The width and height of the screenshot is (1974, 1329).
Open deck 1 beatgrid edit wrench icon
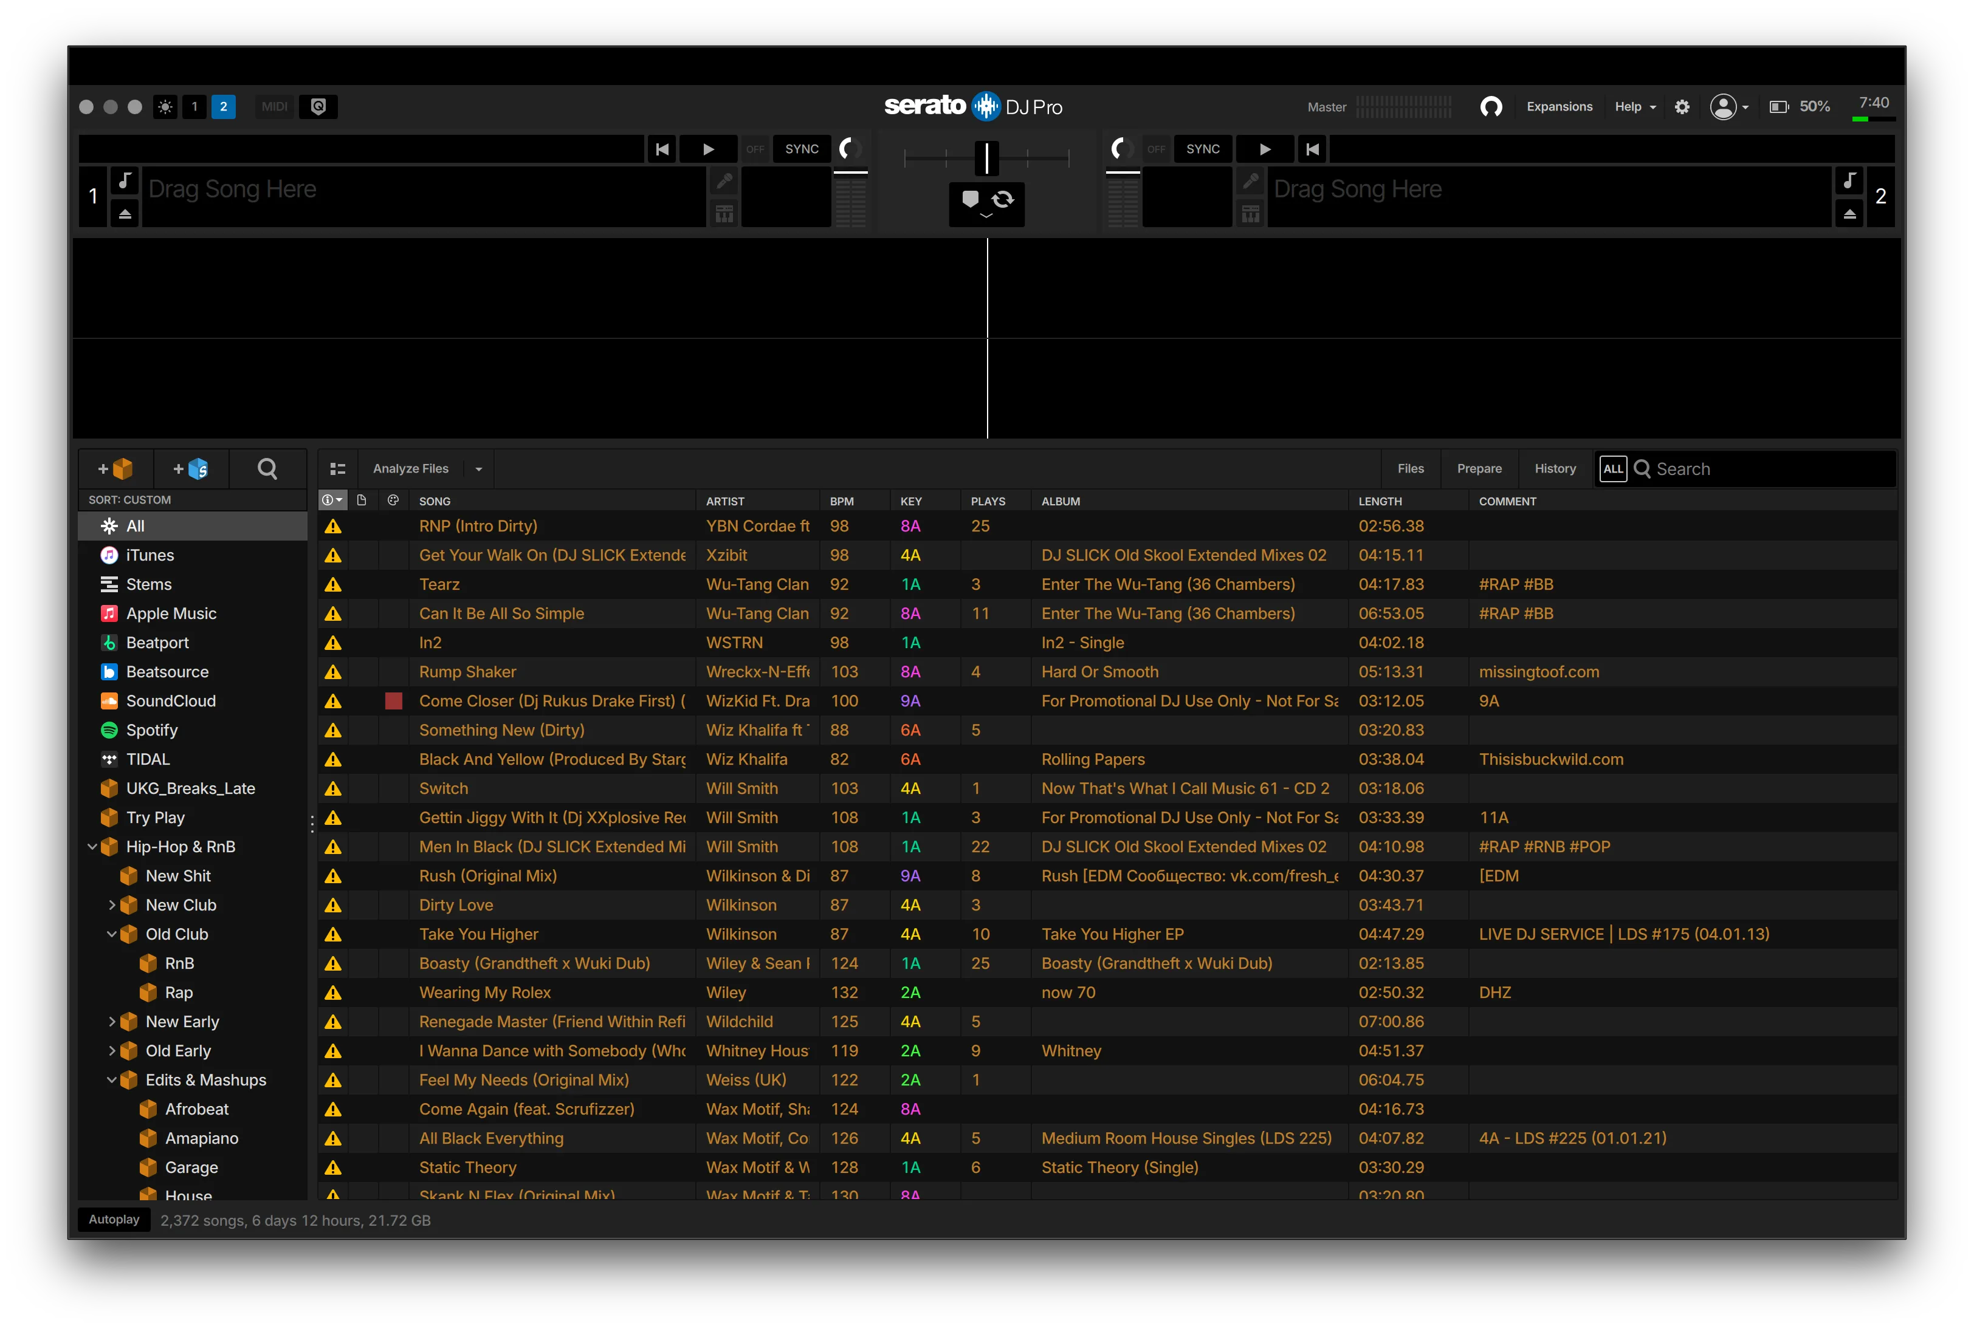coord(724,182)
